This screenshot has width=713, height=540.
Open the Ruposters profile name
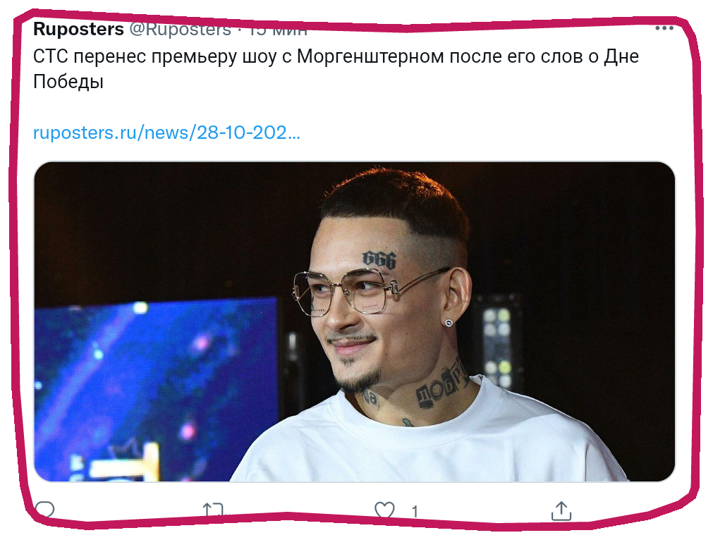[x=78, y=29]
